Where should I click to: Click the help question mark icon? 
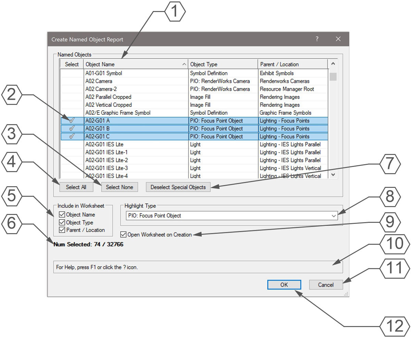click(317, 39)
